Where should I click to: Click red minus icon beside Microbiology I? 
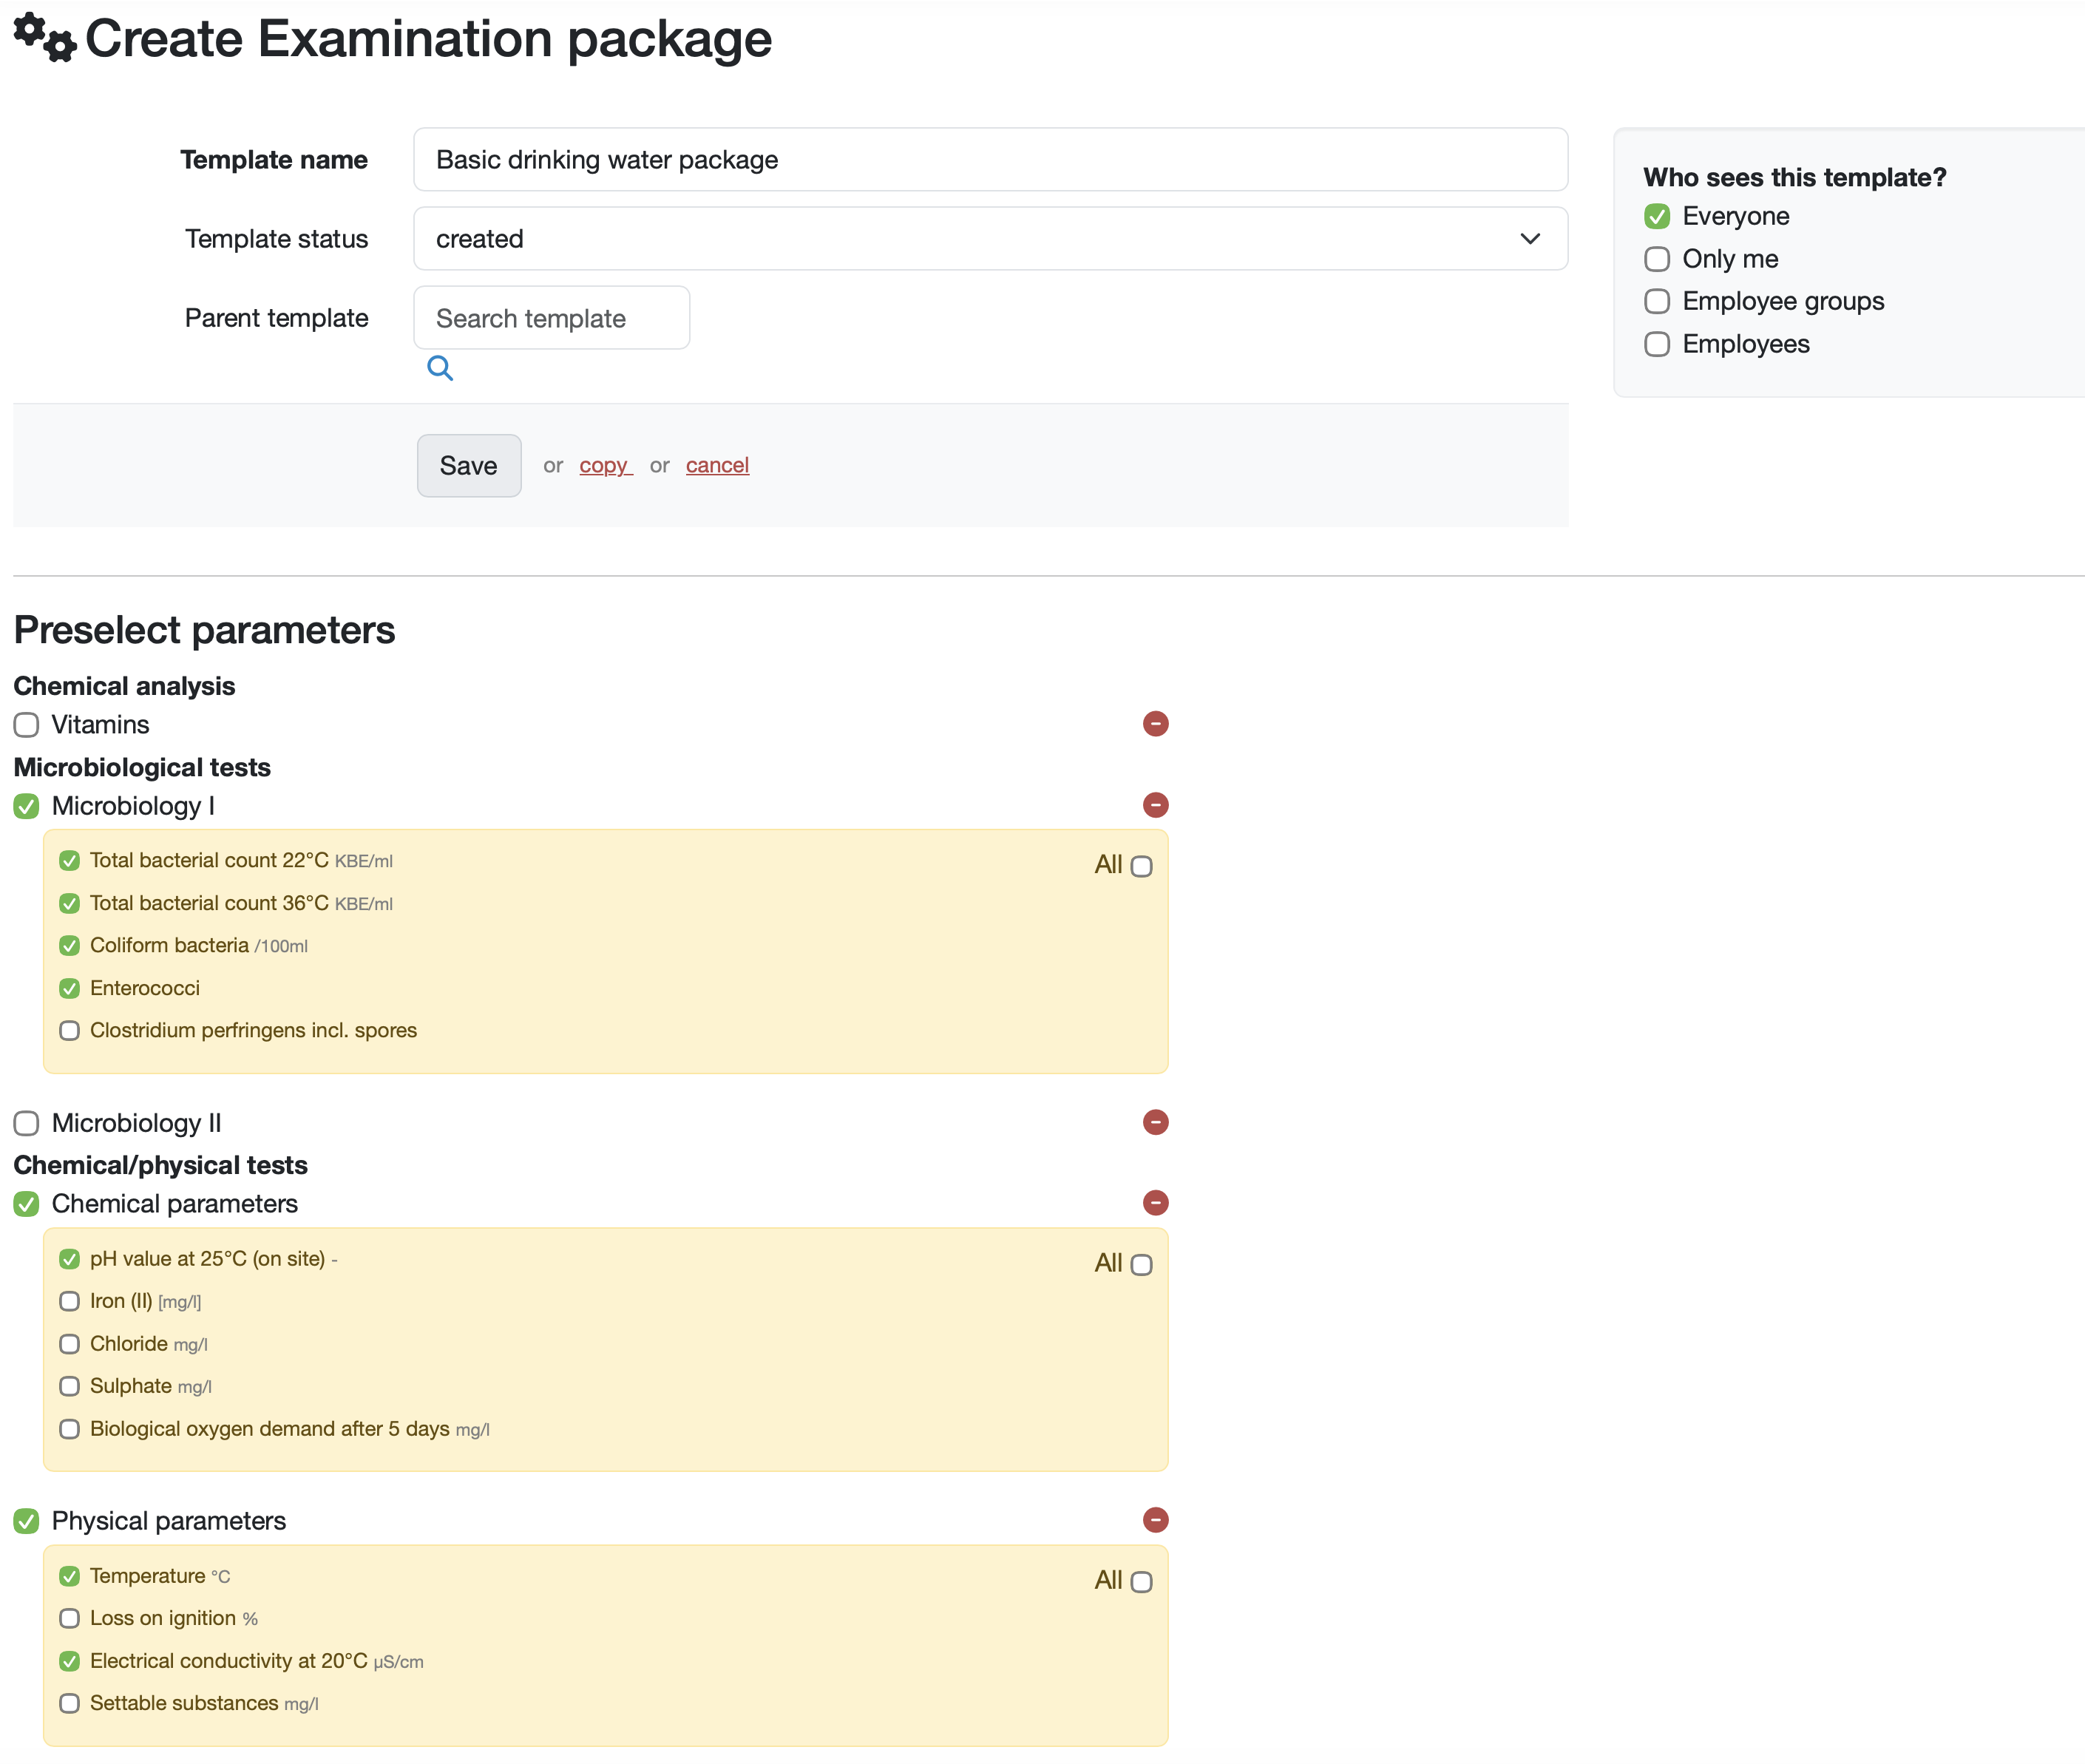point(1155,805)
